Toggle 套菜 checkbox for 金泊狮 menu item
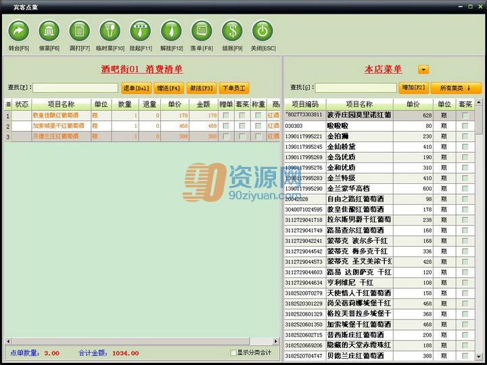Viewport: 487px width, 365px height. pos(465,137)
